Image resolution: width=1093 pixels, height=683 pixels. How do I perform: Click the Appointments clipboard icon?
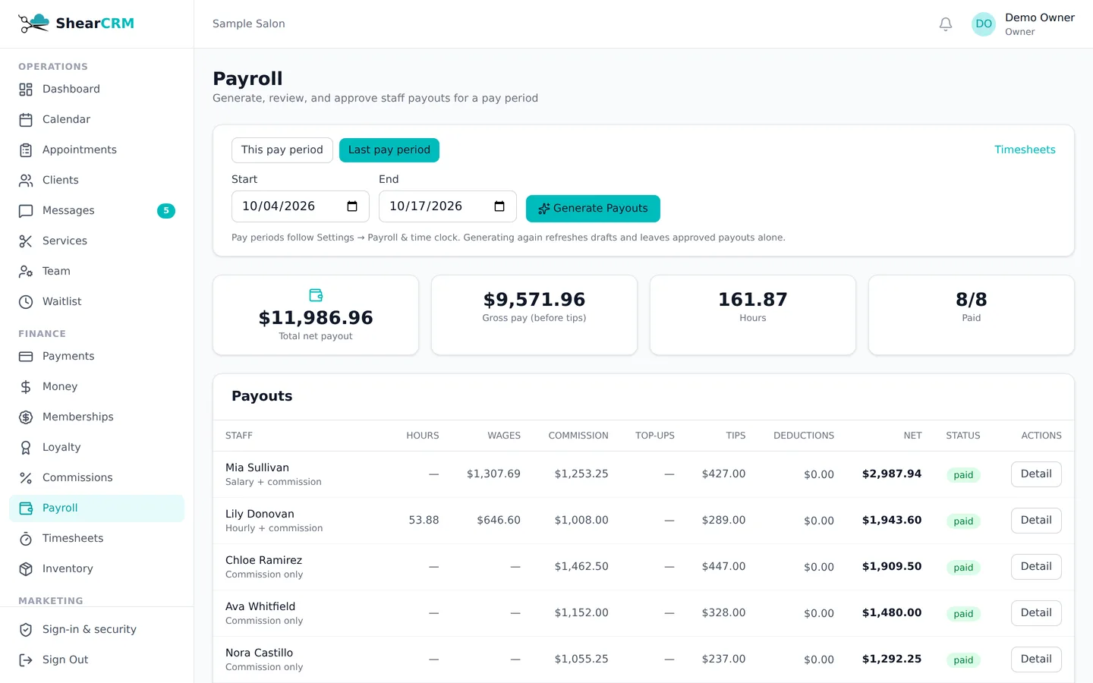[x=26, y=150]
